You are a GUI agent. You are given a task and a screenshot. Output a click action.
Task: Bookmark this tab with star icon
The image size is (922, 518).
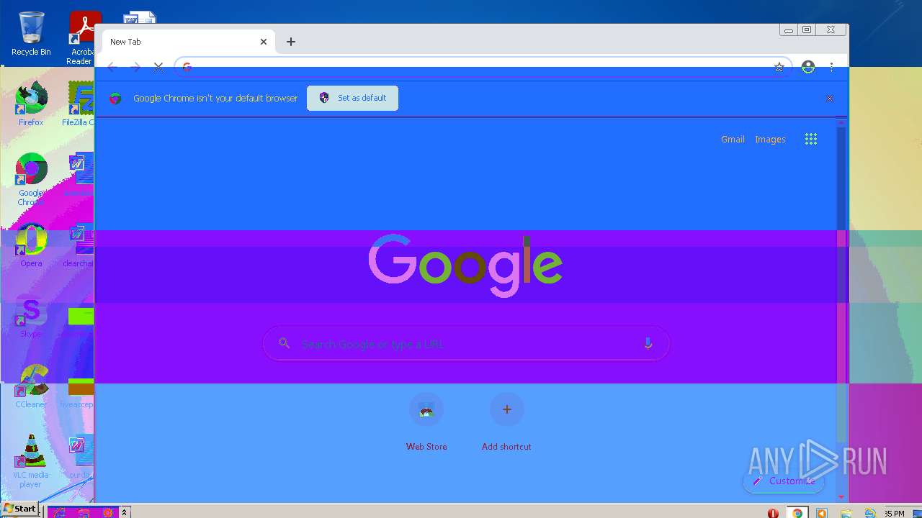tap(779, 67)
